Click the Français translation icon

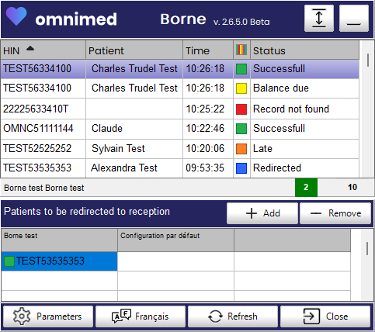121,316
